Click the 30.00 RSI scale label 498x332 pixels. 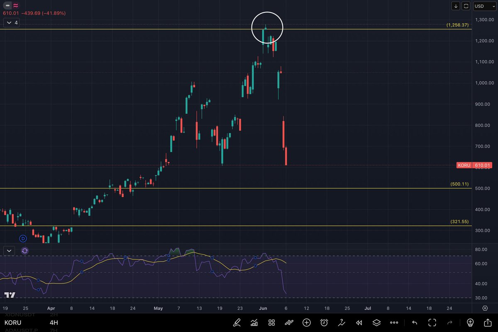(x=481, y=298)
